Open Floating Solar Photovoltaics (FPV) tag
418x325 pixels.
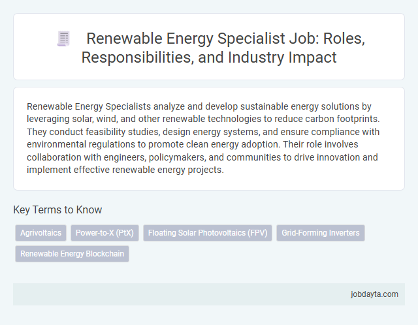pyautogui.click(x=208, y=233)
